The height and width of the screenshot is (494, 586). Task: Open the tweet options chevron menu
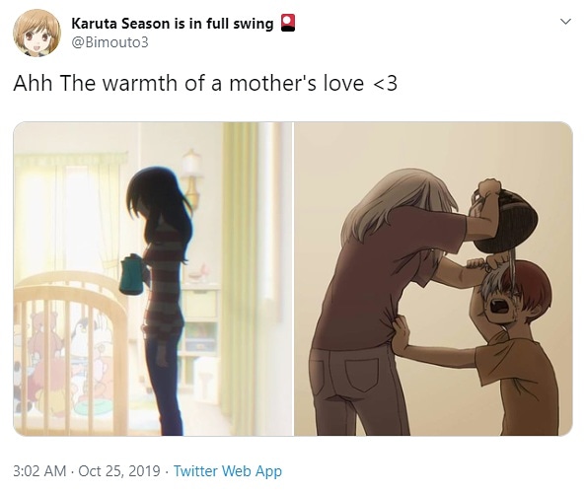(566, 22)
